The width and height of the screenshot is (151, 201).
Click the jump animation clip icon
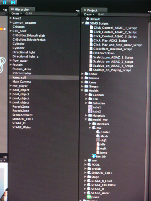98,153
